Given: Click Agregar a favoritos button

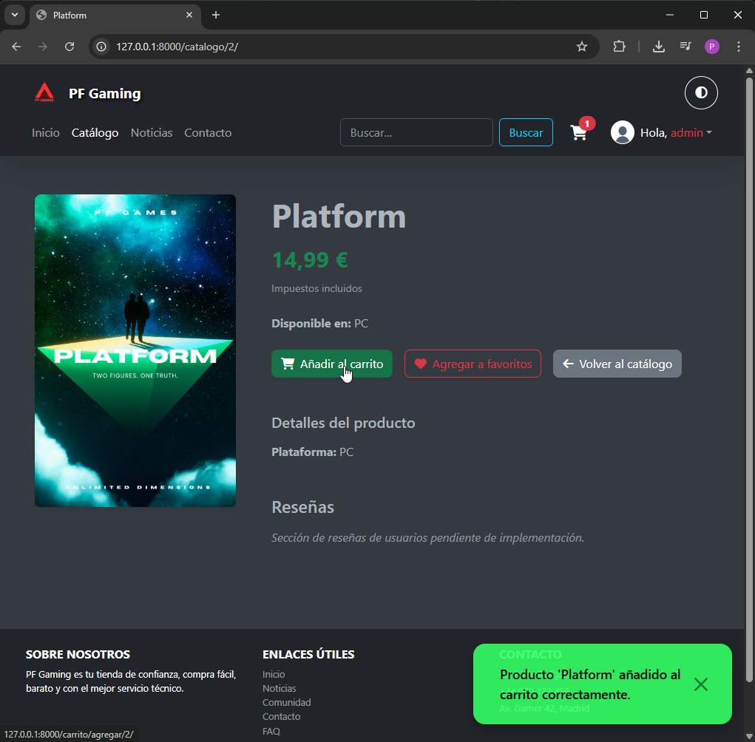Looking at the screenshot, I should click(473, 364).
